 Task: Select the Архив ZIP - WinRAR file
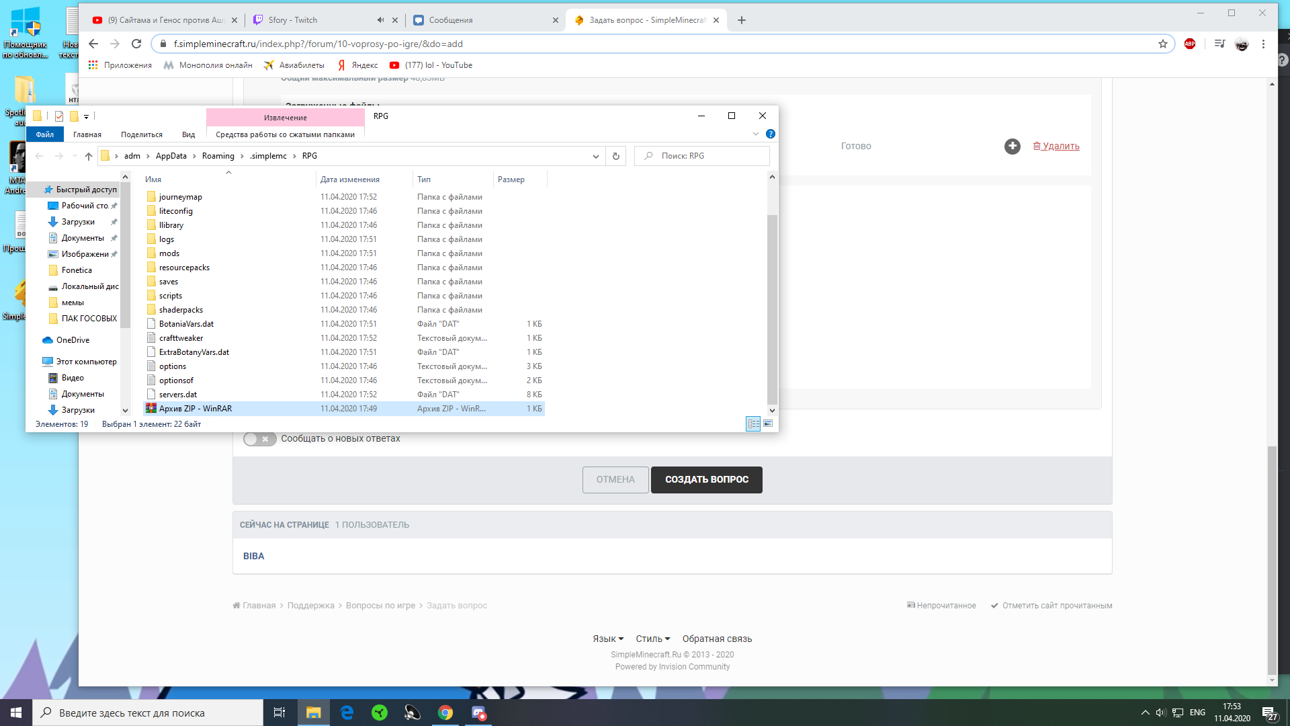click(344, 409)
